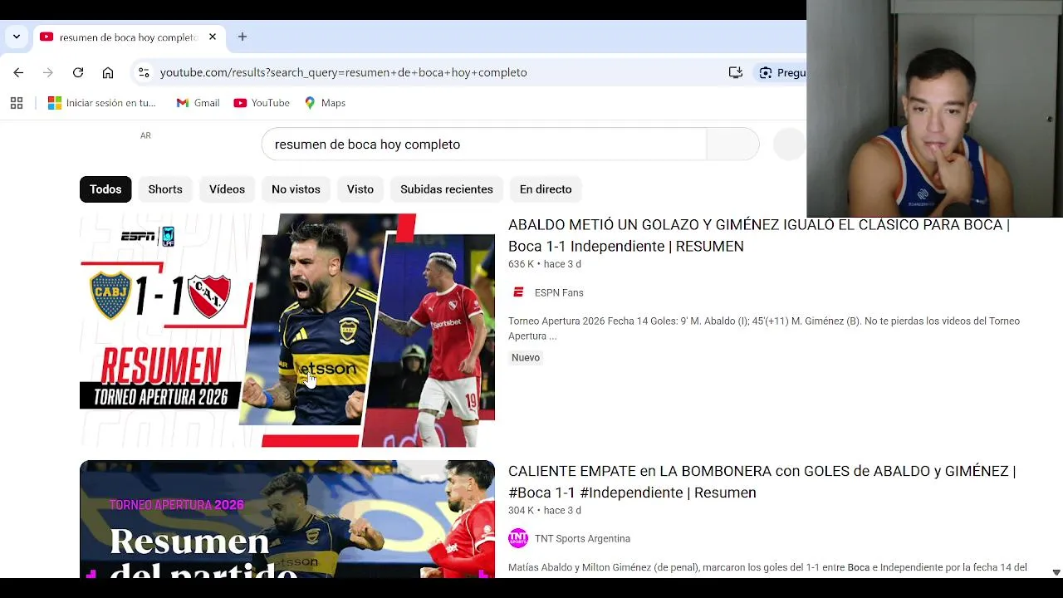Go forward to the next page

coord(48,72)
